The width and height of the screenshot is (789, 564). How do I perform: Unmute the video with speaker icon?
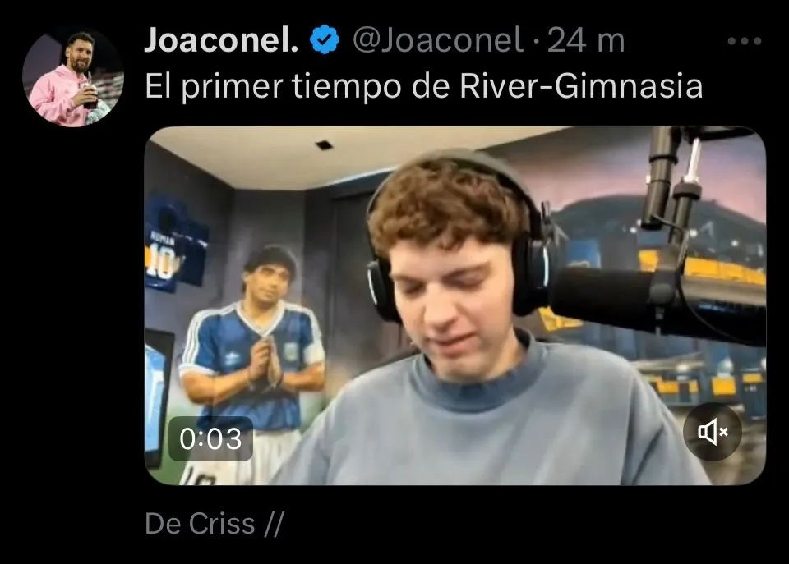[x=712, y=431]
